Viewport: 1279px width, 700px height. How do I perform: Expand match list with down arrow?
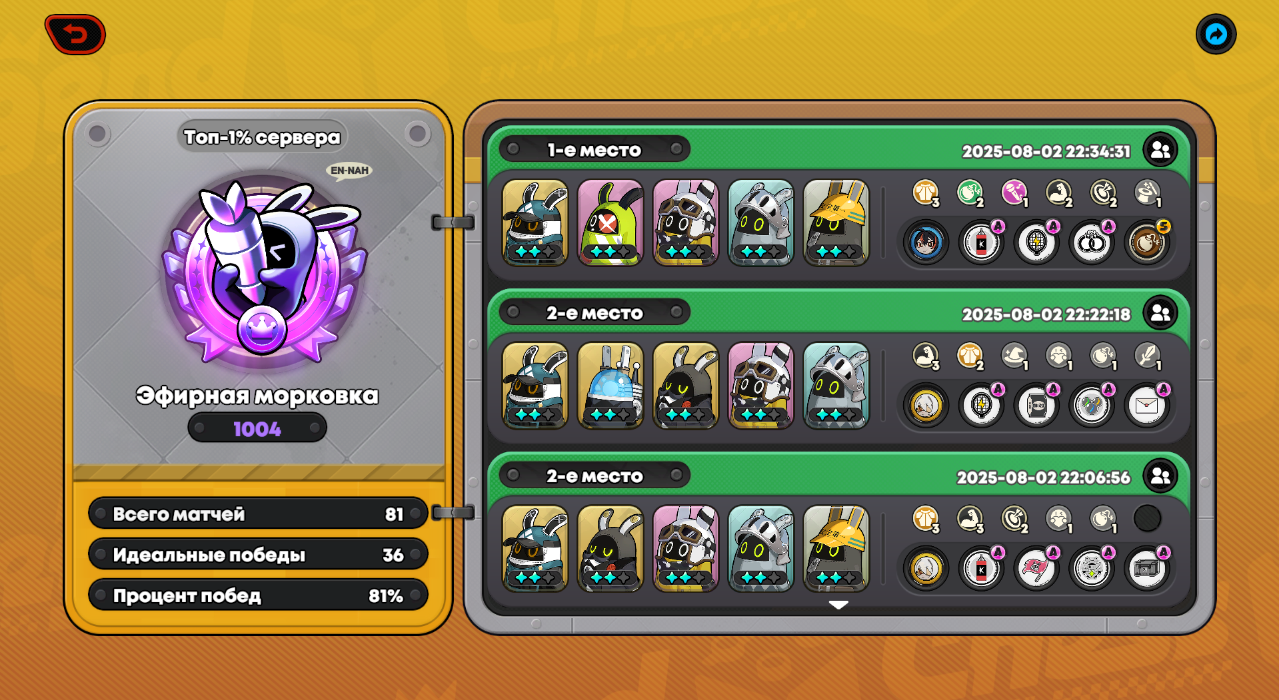838,605
